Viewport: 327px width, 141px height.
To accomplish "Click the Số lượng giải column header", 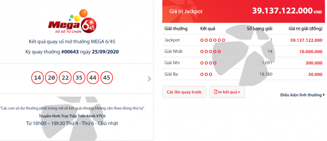I will 259,29.
